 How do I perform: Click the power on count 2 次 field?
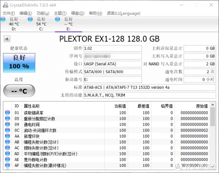[x=200, y=72]
